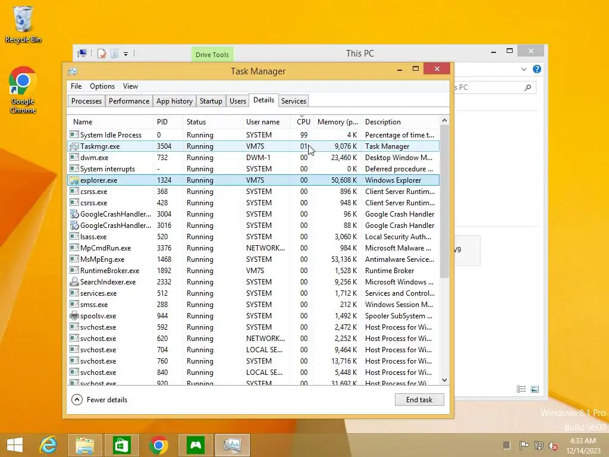Click the Task Manager title bar icon

73,71
